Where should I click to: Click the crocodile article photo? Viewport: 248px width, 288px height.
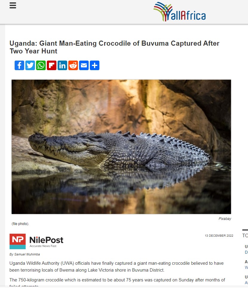[121, 147]
